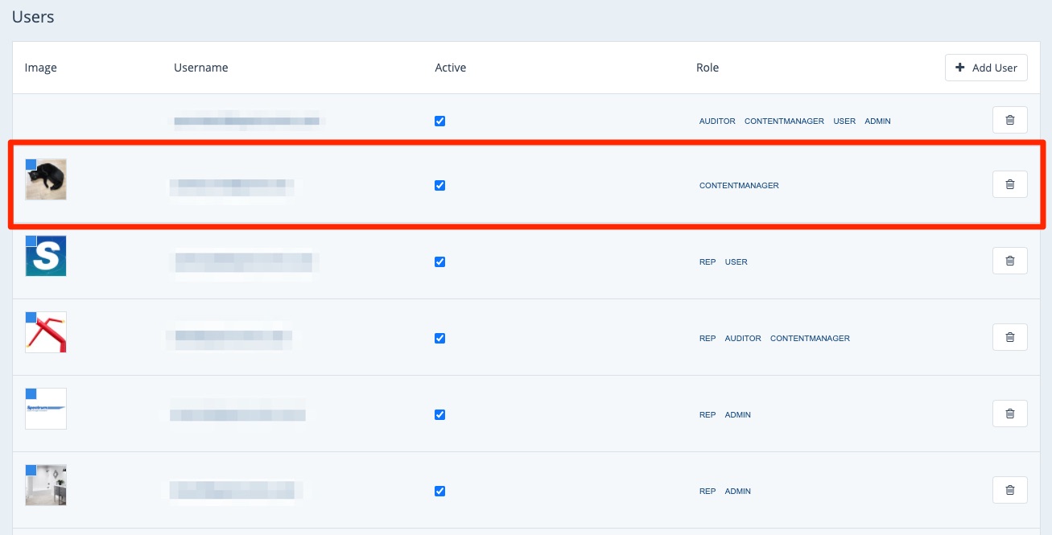Viewport: 1052px width, 535px height.
Task: Click trash icon for red tube man user
Action: point(1009,338)
